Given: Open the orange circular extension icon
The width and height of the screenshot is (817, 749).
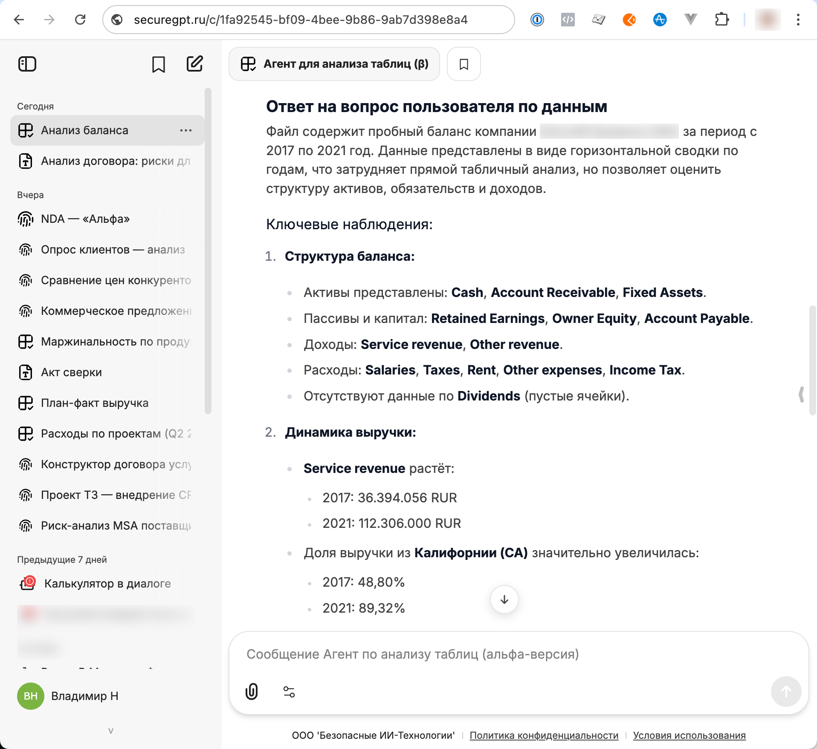Looking at the screenshot, I should click(x=629, y=20).
